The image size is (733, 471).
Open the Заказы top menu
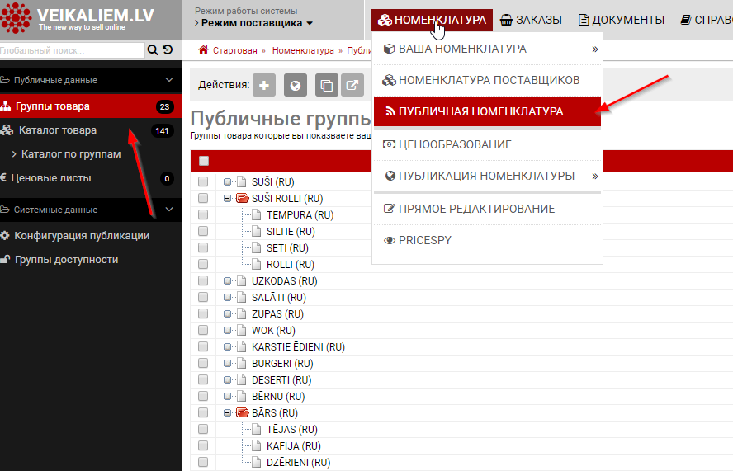[531, 20]
